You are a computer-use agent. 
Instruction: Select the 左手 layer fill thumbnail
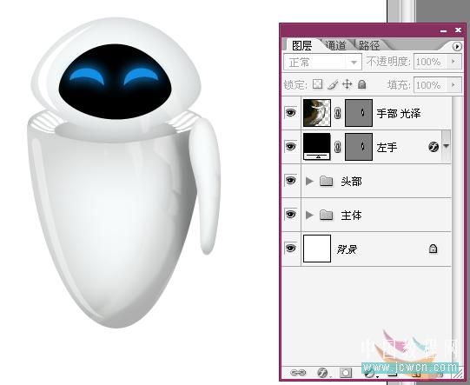pos(317,147)
